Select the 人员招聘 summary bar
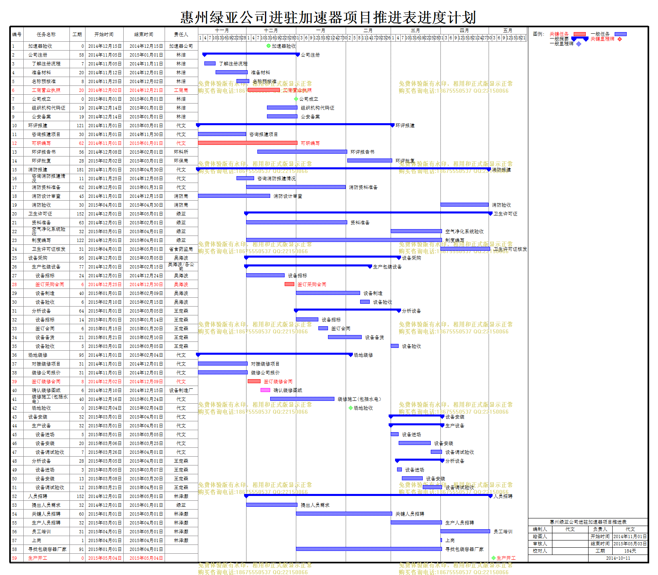This screenshot has height=575, width=658. click(368, 496)
